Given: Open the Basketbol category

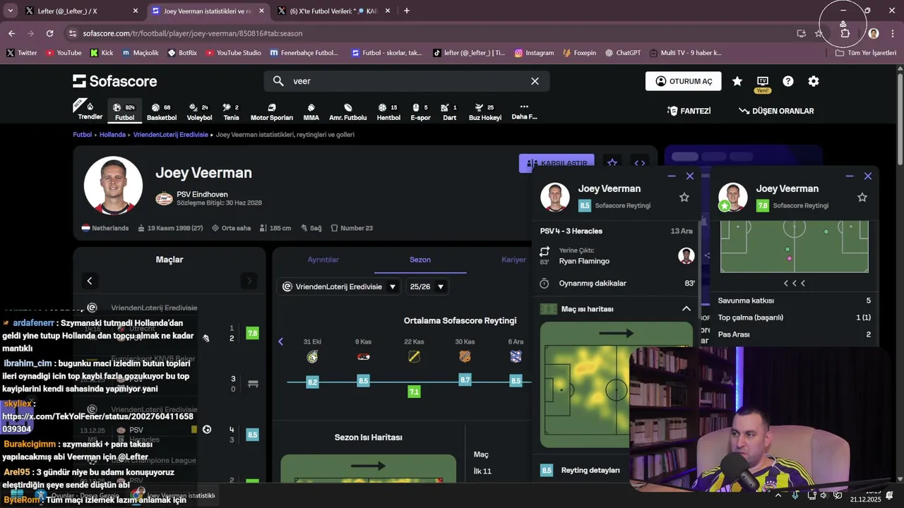Looking at the screenshot, I should click(161, 111).
